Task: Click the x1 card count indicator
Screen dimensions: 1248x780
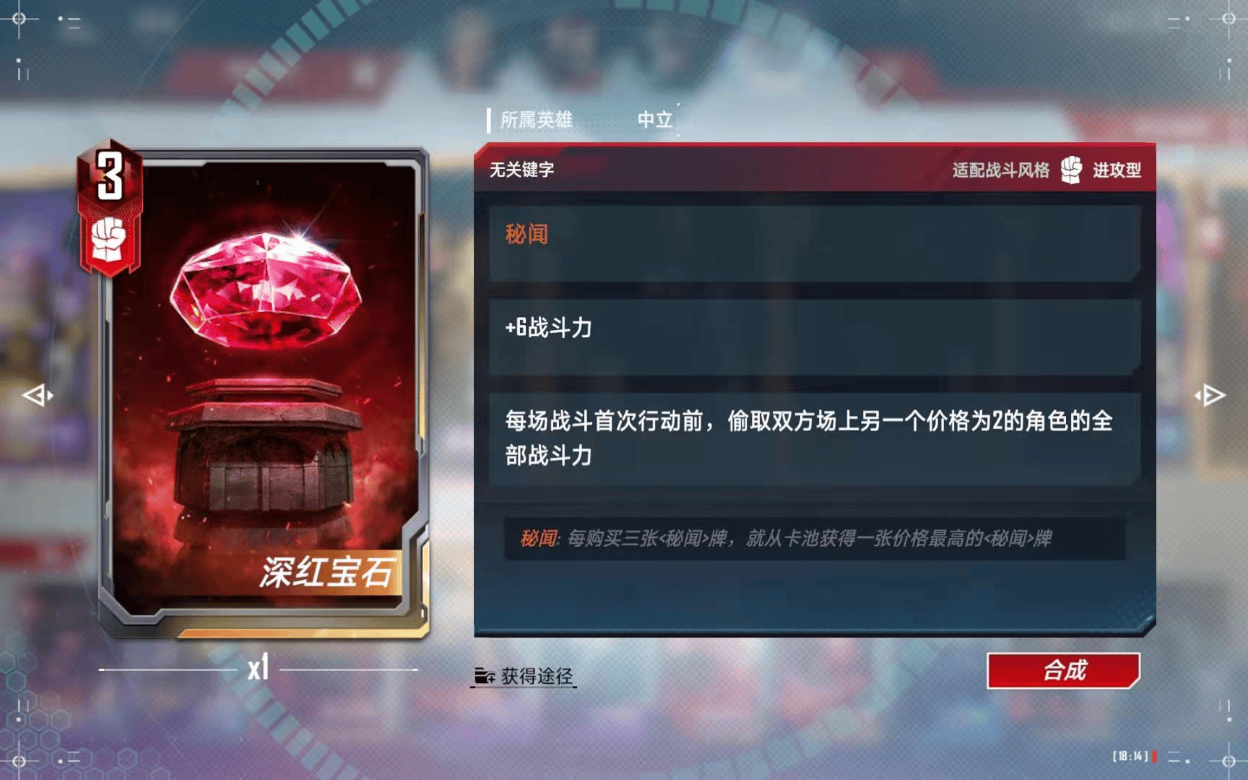Action: click(258, 667)
